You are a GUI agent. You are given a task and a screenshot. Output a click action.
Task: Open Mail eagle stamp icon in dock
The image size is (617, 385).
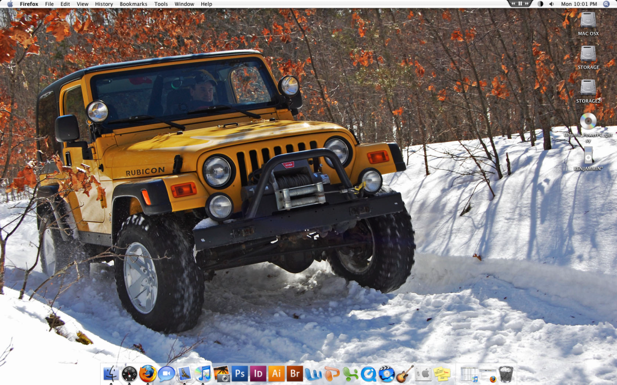184,374
